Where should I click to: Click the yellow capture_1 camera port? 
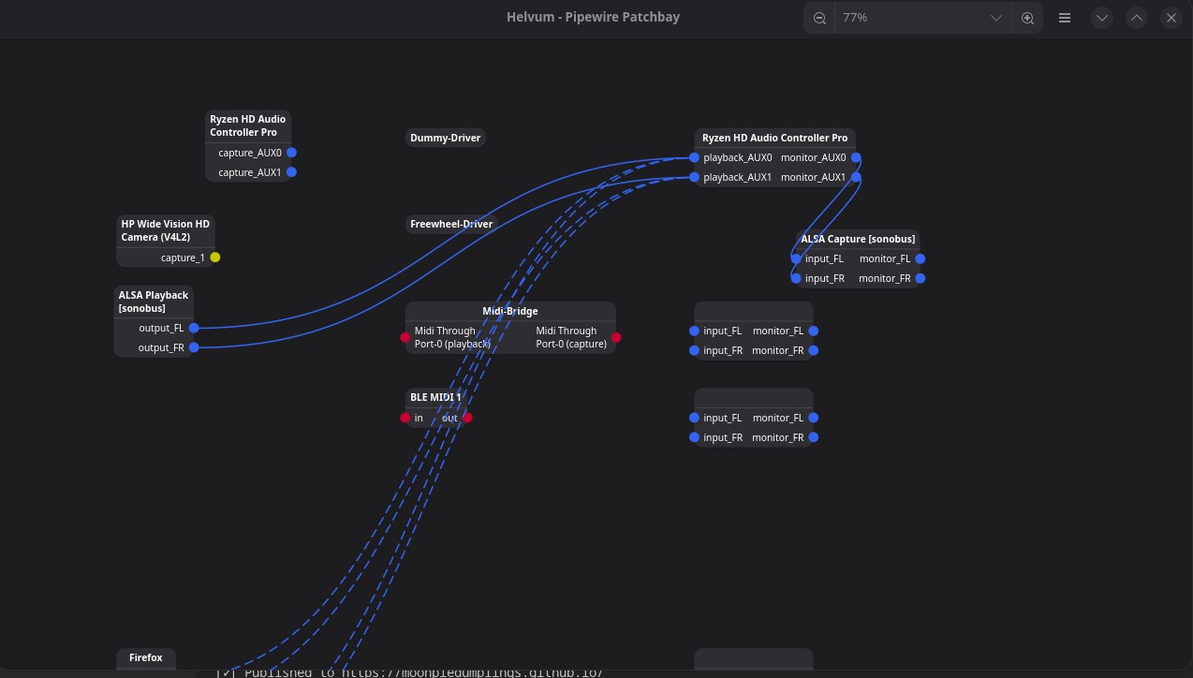(215, 258)
